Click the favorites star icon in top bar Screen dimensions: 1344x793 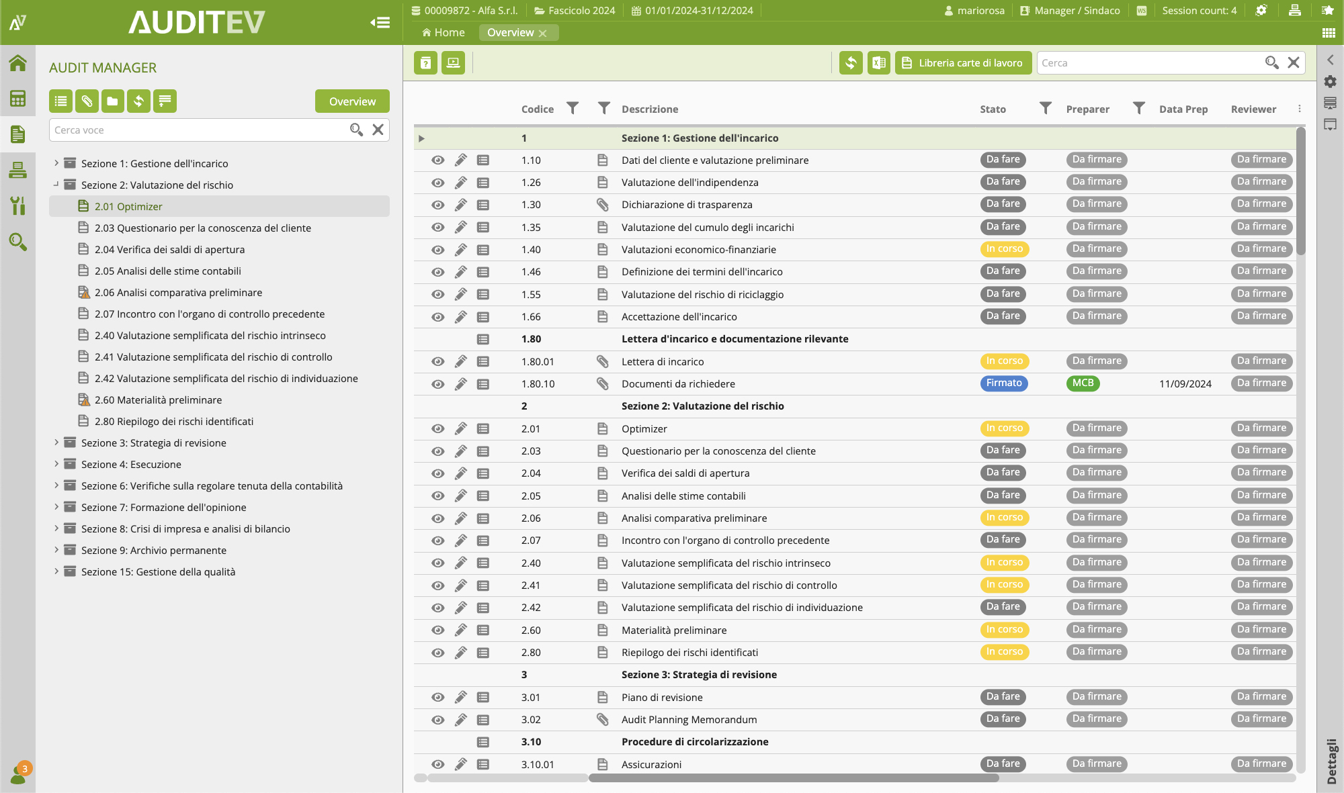coord(1328,10)
